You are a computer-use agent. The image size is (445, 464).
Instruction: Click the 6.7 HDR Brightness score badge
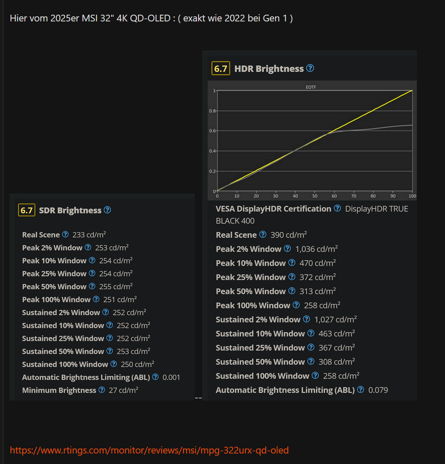click(220, 68)
